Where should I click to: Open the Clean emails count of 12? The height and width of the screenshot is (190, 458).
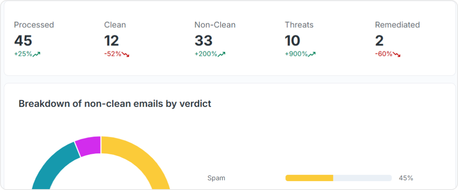click(x=112, y=41)
